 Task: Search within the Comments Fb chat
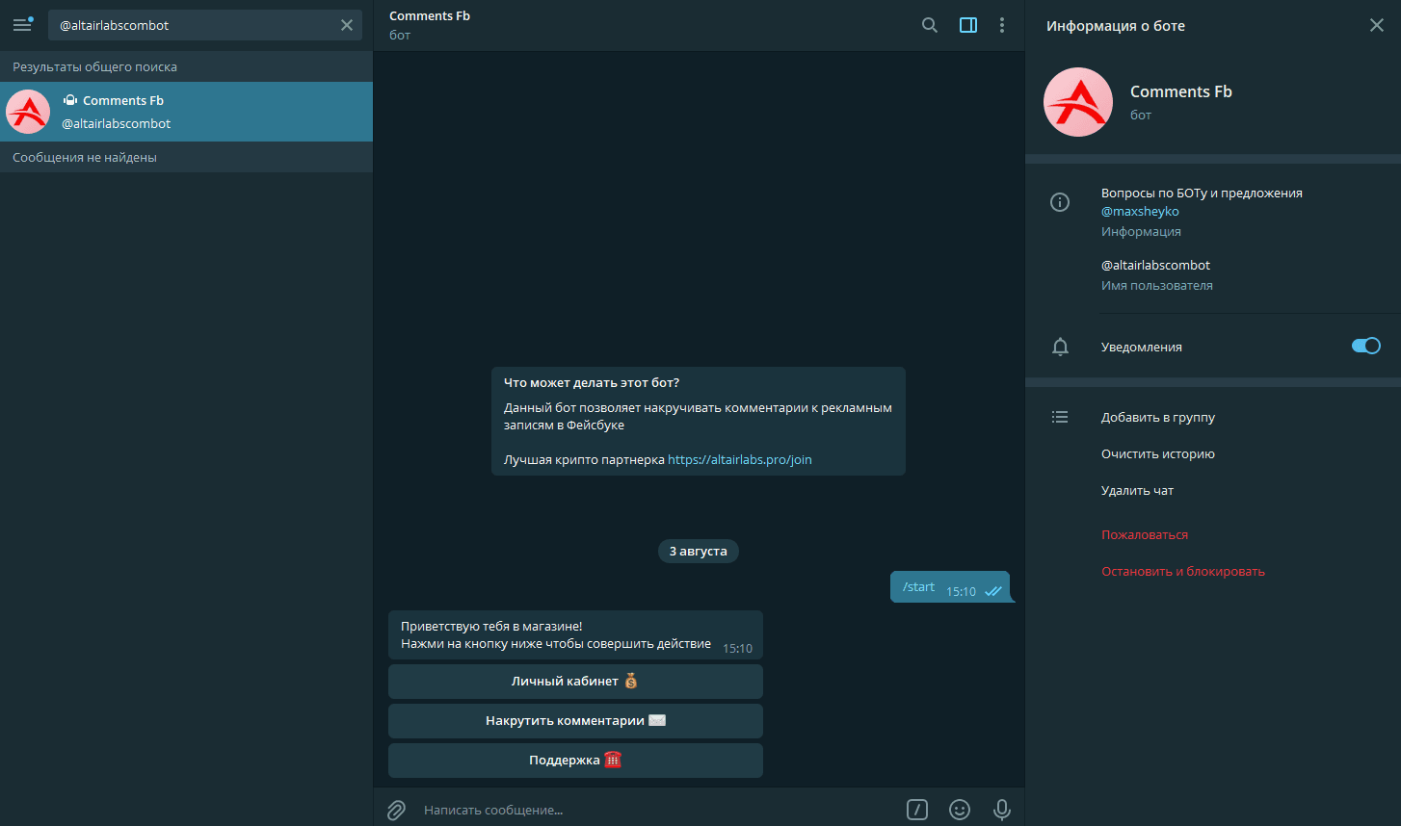(929, 25)
